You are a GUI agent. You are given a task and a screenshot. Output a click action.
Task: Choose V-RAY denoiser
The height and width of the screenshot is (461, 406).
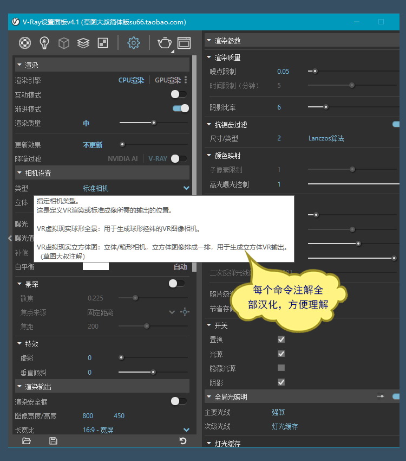[158, 159]
